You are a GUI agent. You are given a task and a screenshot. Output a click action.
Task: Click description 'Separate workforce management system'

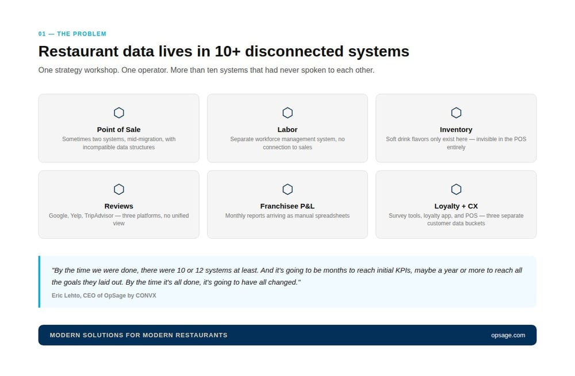coord(287,143)
